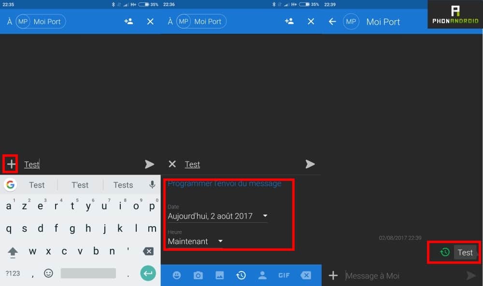
Task: Open the Date dropdown showing 2 août 2017
Action: tap(217, 216)
